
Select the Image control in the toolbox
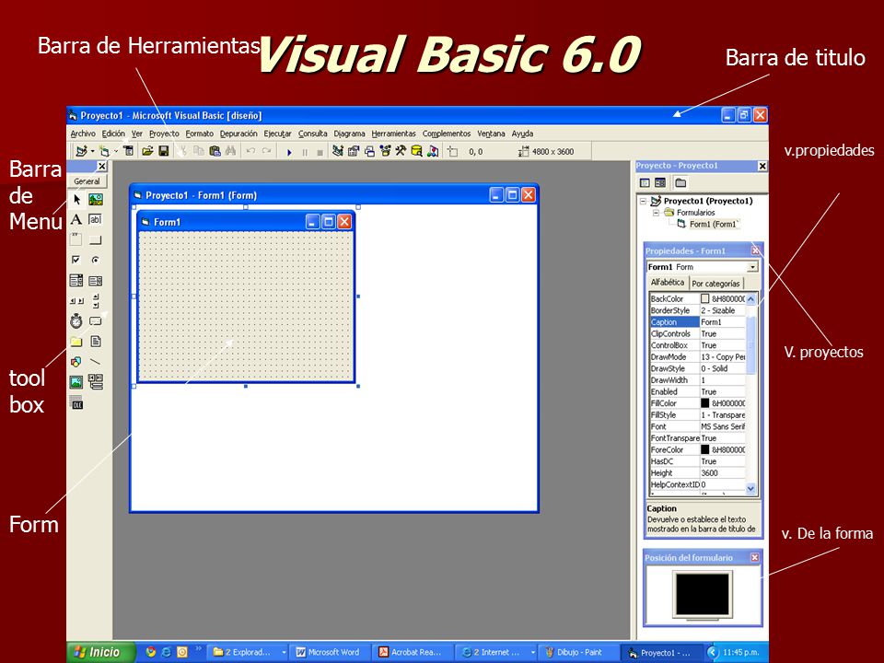click(x=76, y=381)
